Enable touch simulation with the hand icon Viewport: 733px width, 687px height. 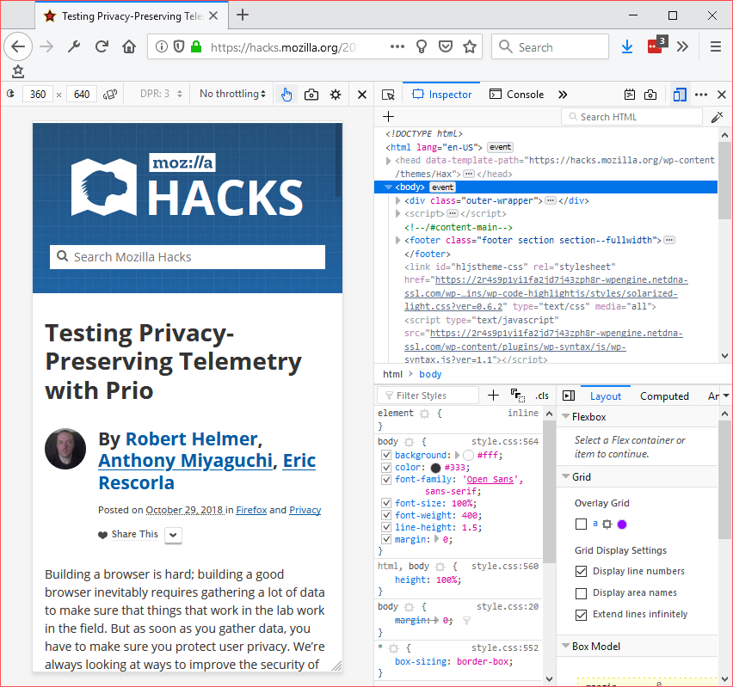tap(286, 94)
